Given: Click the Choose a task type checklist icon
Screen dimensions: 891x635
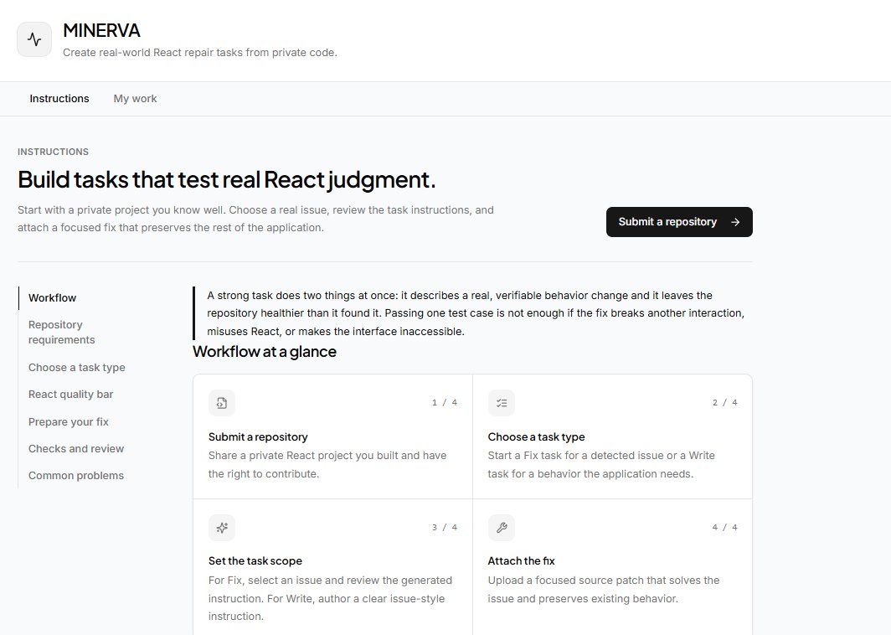Looking at the screenshot, I should (x=501, y=403).
